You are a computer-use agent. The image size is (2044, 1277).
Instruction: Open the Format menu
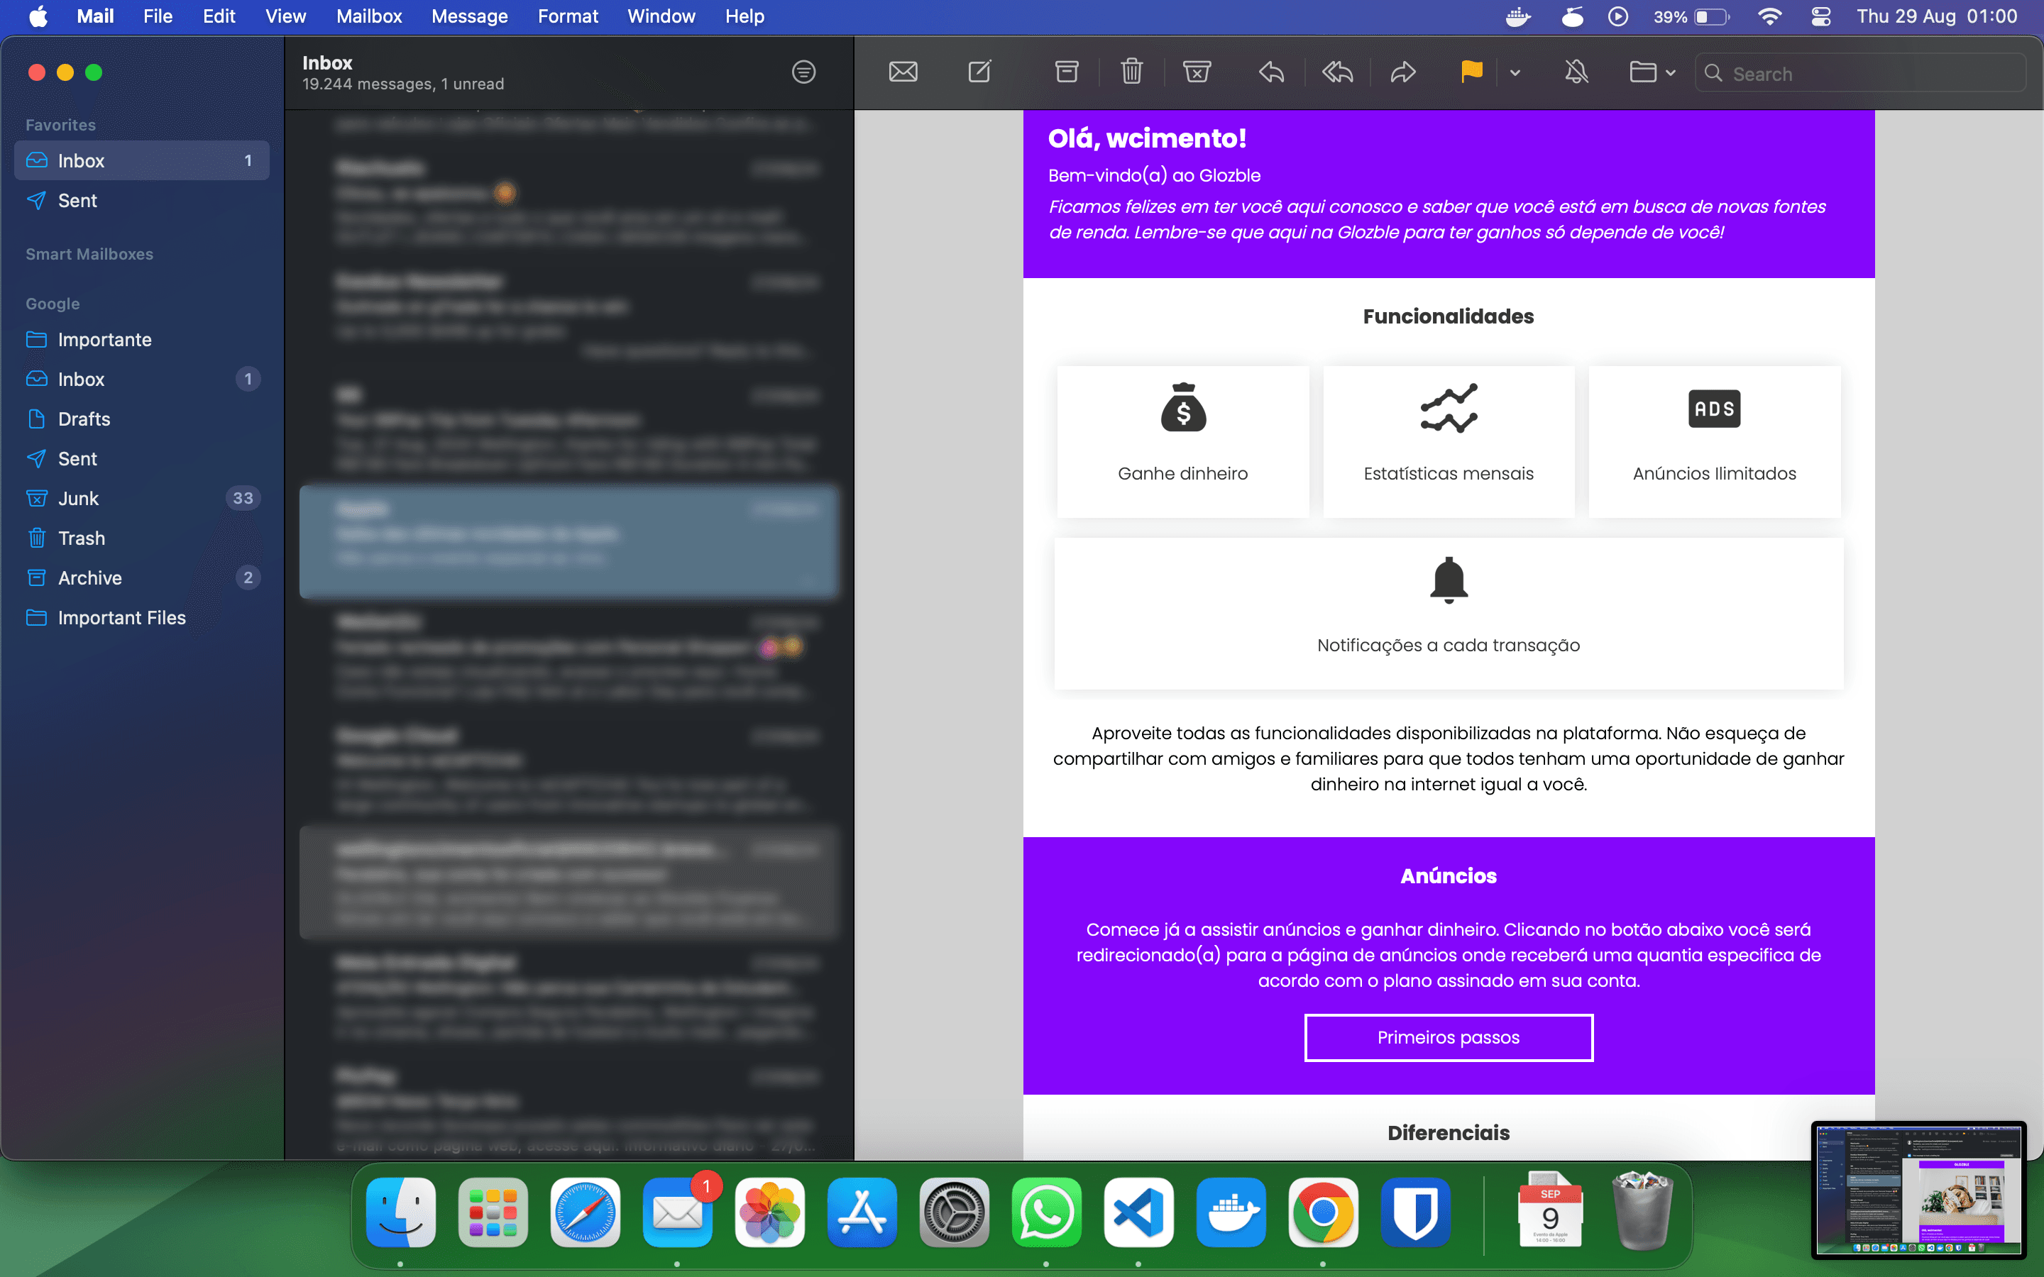click(x=568, y=16)
